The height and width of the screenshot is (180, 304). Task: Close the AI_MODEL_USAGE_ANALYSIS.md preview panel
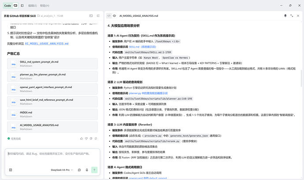298,16
